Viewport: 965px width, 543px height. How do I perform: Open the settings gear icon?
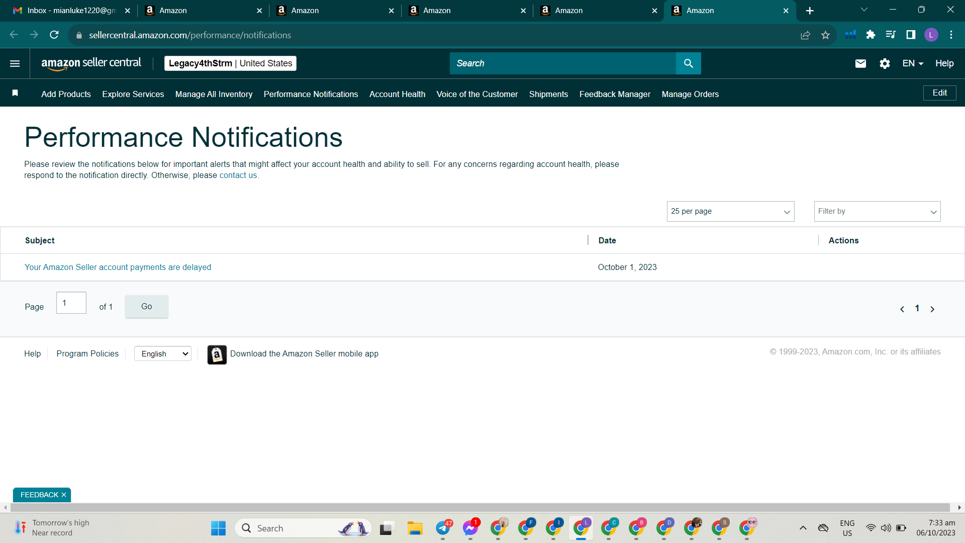coord(885,63)
